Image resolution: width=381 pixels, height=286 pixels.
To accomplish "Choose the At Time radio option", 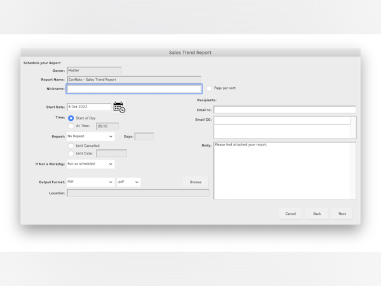I will click(71, 126).
